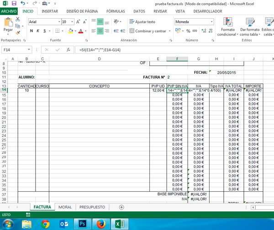Click the Insert Function fx icon

[68, 50]
